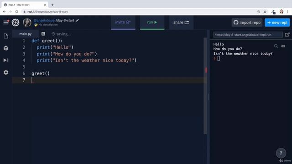Image resolution: width=292 pixels, height=164 pixels.
Task: Click line 2 print("Hello")
Action: tap(55, 47)
